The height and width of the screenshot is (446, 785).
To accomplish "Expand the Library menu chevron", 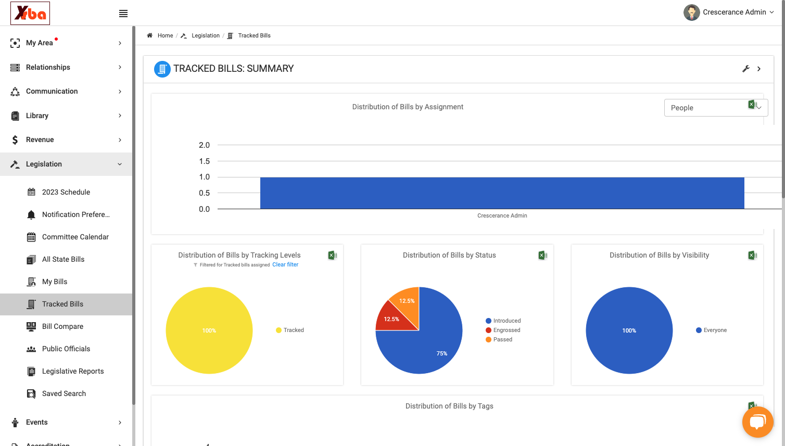I will (x=120, y=116).
